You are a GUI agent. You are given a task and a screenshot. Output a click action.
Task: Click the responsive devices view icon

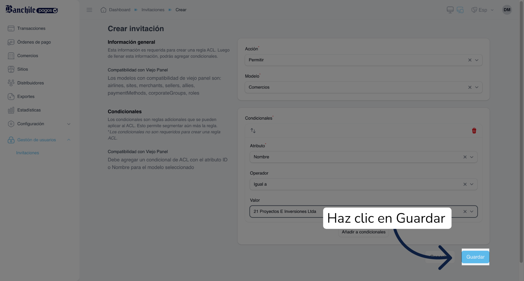pyautogui.click(x=460, y=10)
